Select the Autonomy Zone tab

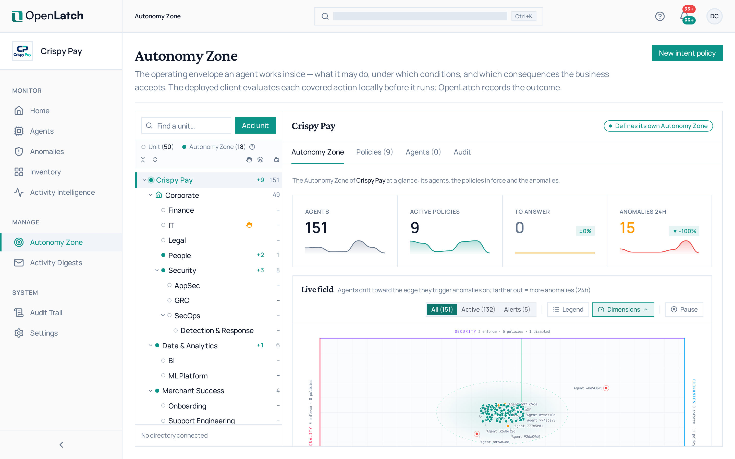click(318, 152)
